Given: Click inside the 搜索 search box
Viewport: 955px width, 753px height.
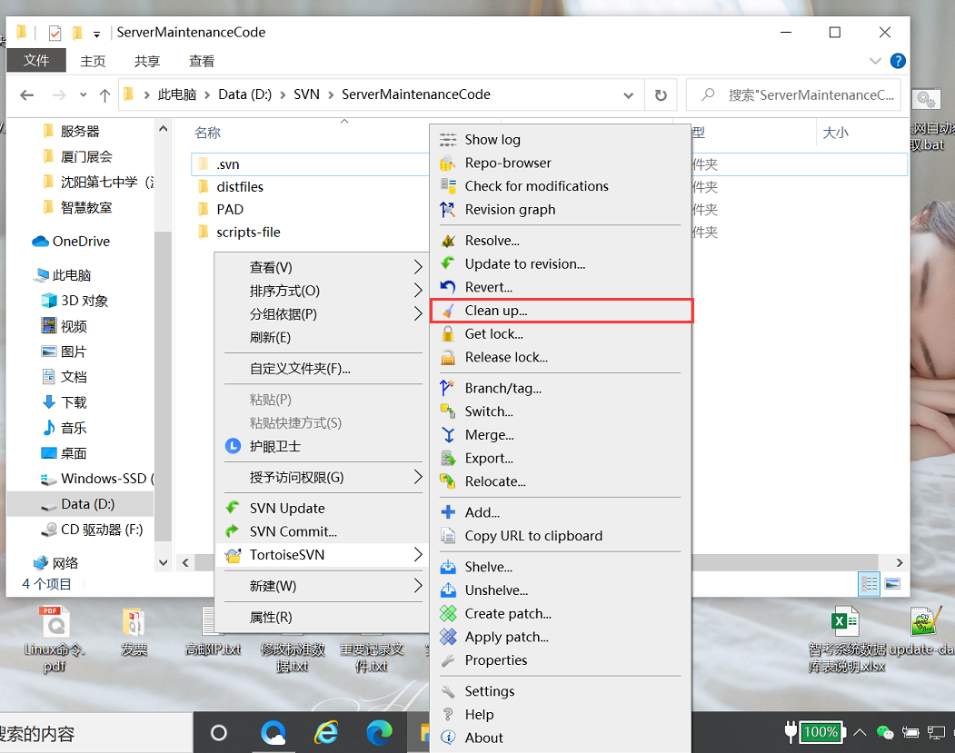Looking at the screenshot, I should [800, 94].
